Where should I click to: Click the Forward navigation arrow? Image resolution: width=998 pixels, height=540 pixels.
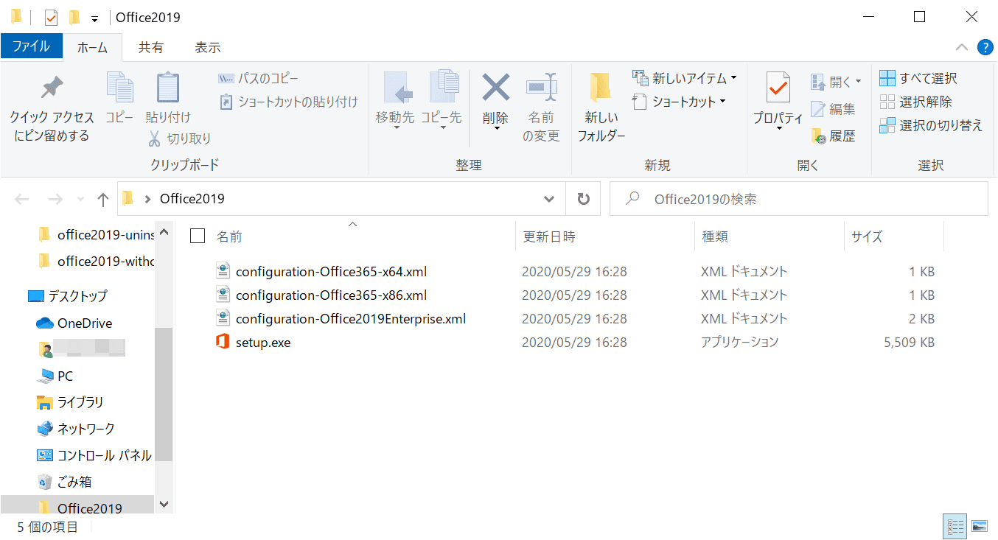point(55,199)
